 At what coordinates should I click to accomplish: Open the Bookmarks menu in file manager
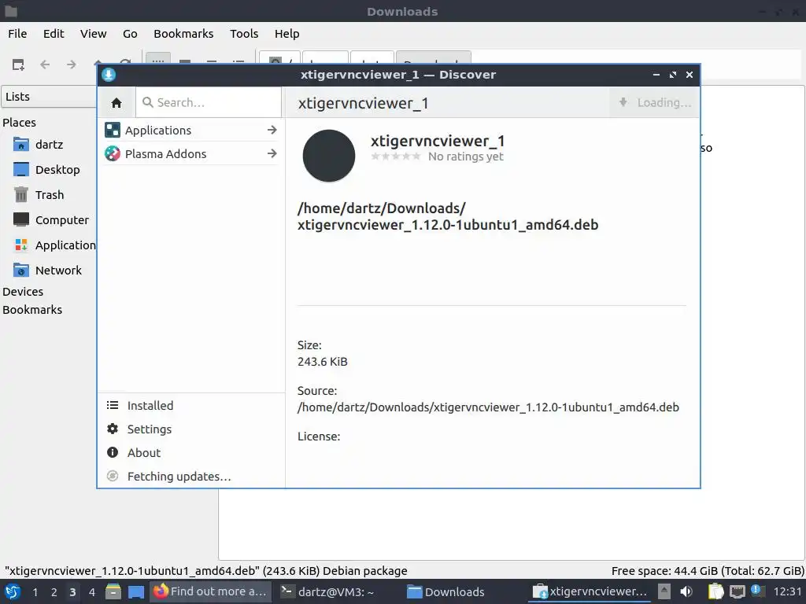[183, 34]
